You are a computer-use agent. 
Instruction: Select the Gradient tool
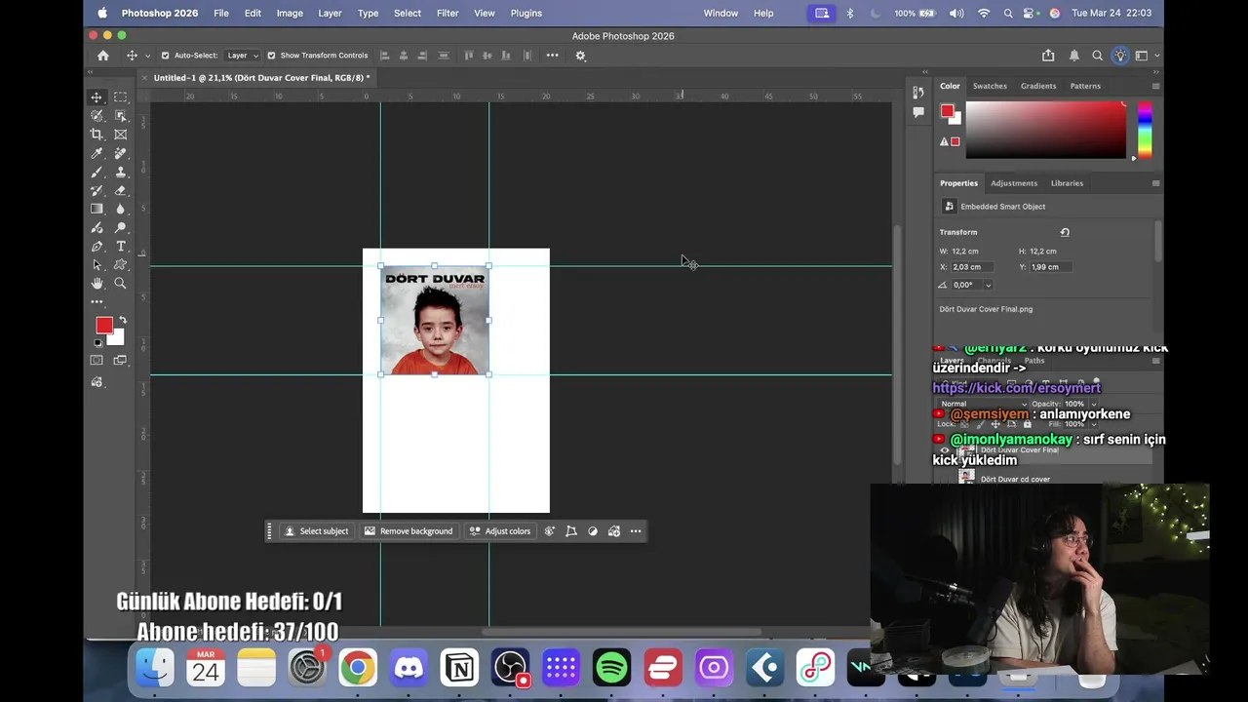[x=97, y=209]
